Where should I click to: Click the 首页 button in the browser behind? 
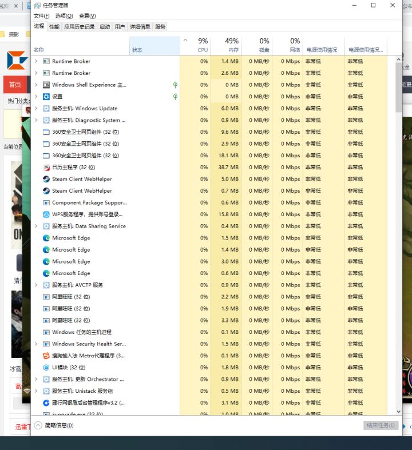pos(15,85)
